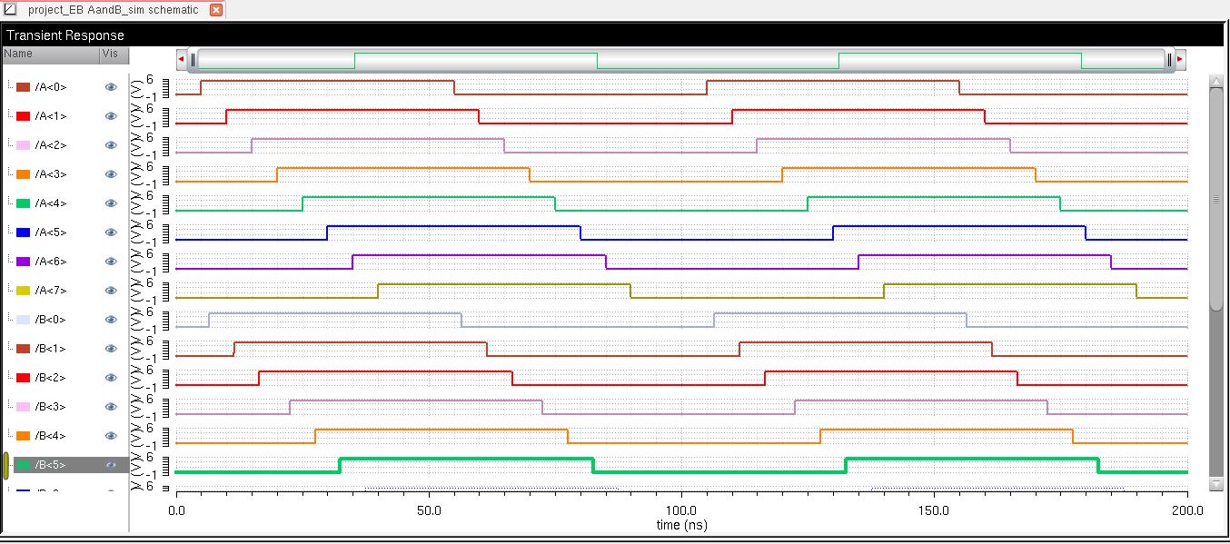
Task: Click the blue /A<5> waveform trace
Action: [x=681, y=232]
